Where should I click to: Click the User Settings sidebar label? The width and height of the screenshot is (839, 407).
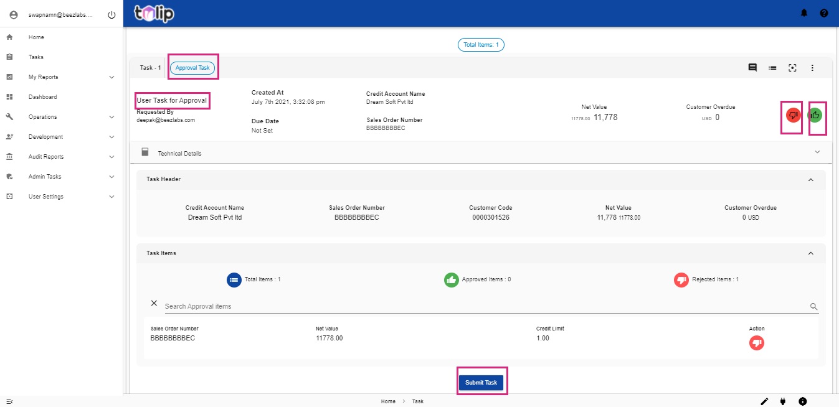(x=45, y=197)
